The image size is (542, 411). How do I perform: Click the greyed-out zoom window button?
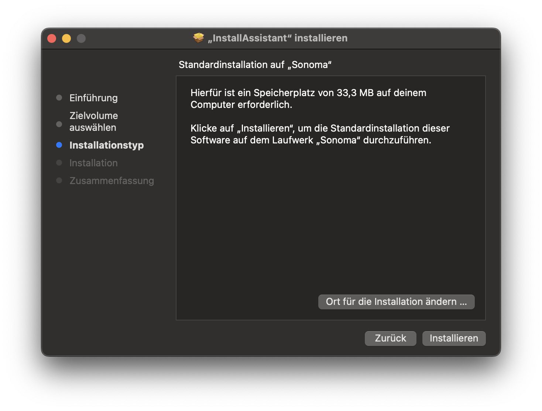tap(81, 38)
